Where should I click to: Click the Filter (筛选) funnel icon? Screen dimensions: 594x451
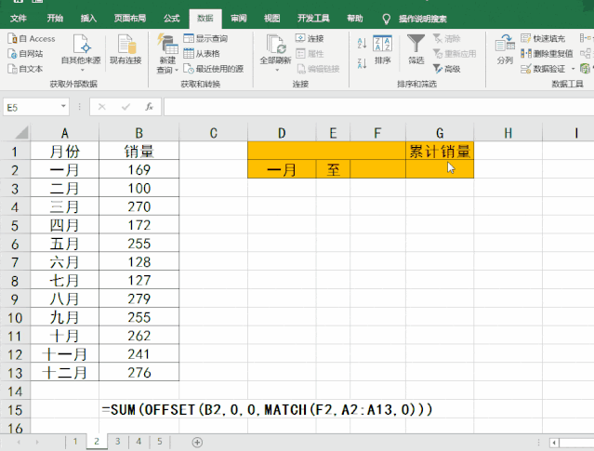pos(416,48)
